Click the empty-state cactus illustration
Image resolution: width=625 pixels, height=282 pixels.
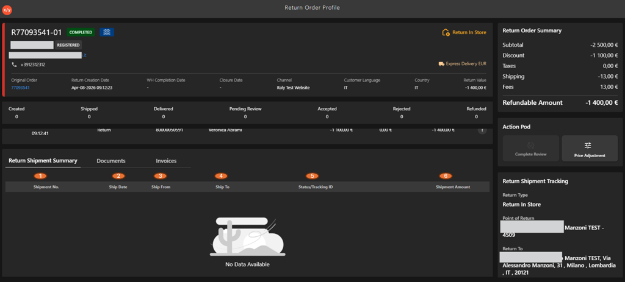coord(248,237)
